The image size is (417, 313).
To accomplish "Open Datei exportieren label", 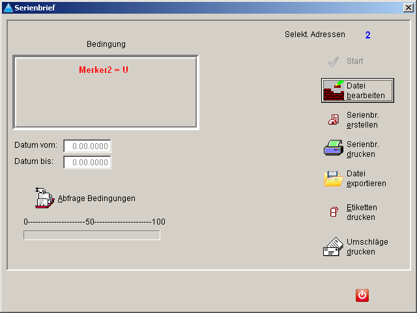I will coord(366,178).
